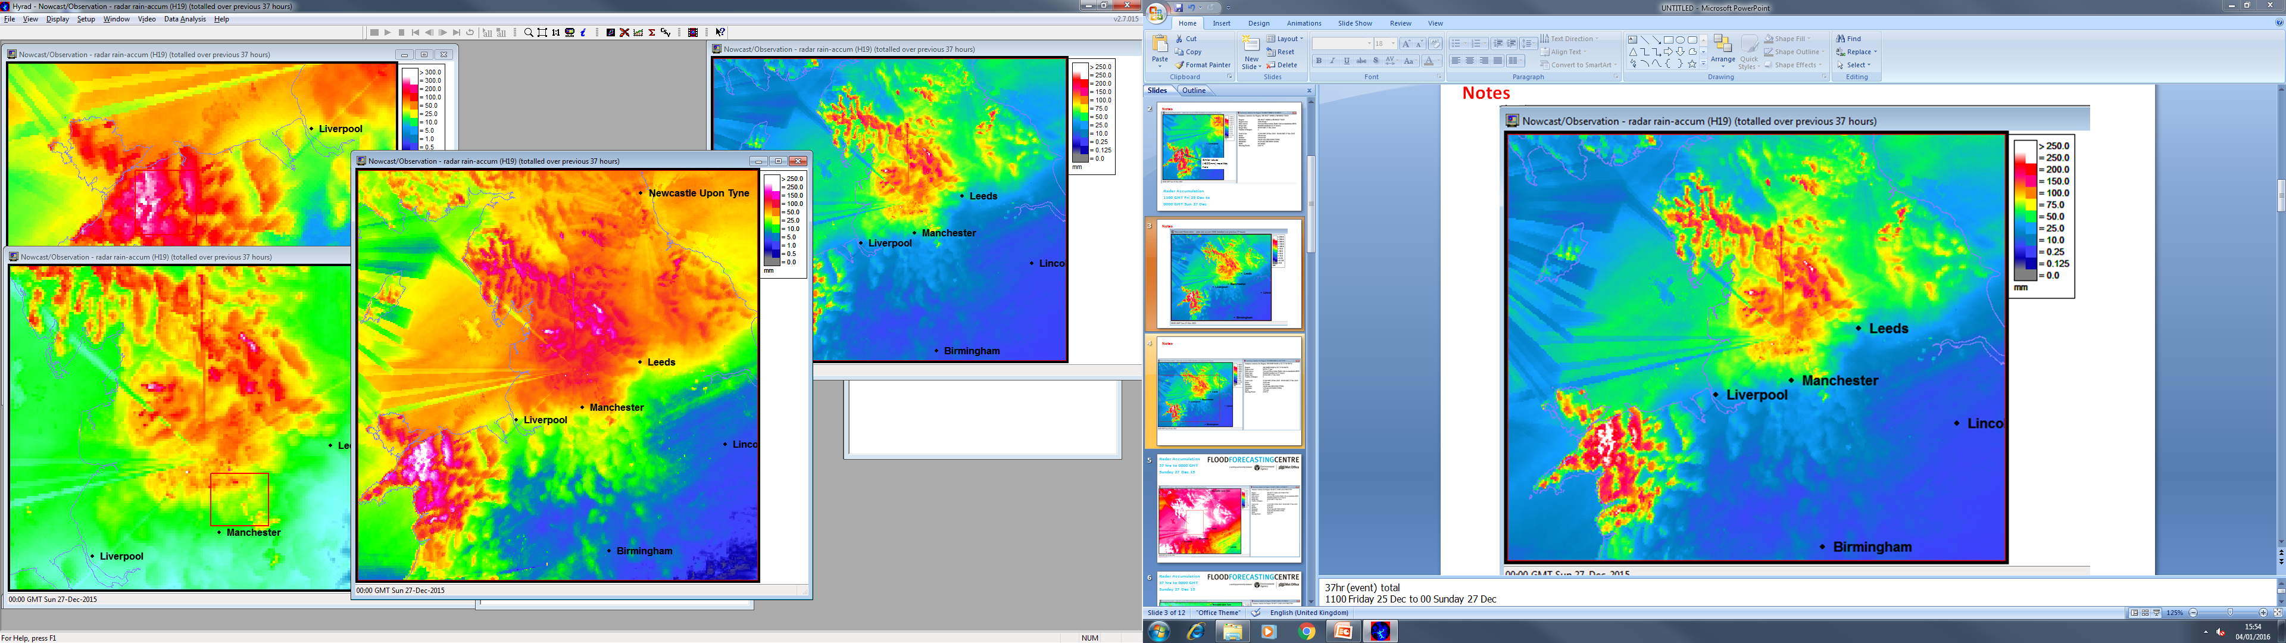
Task: Click the red crossed tools icon in Hyrad toolbar
Action: (624, 33)
